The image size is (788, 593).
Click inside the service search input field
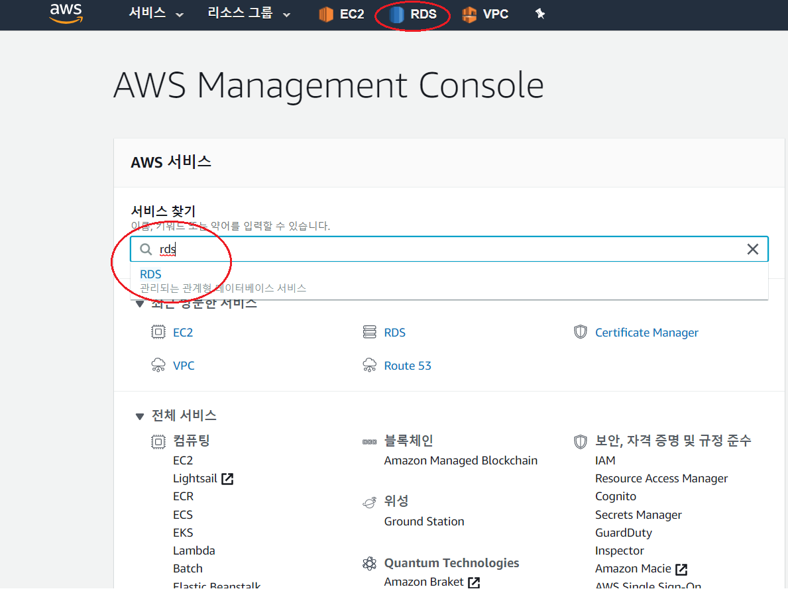[x=449, y=249]
